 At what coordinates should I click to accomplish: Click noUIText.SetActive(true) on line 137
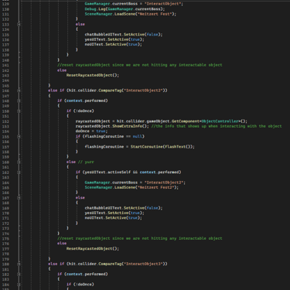point(114,44)
